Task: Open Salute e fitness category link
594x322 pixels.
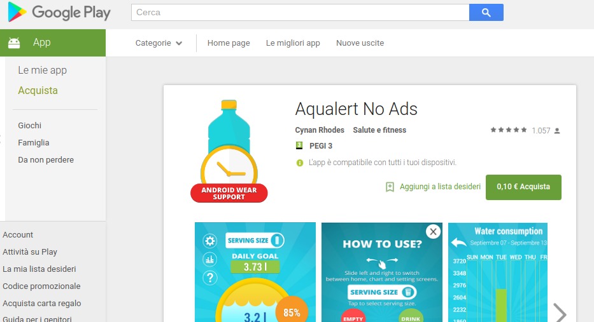Action: (x=379, y=130)
